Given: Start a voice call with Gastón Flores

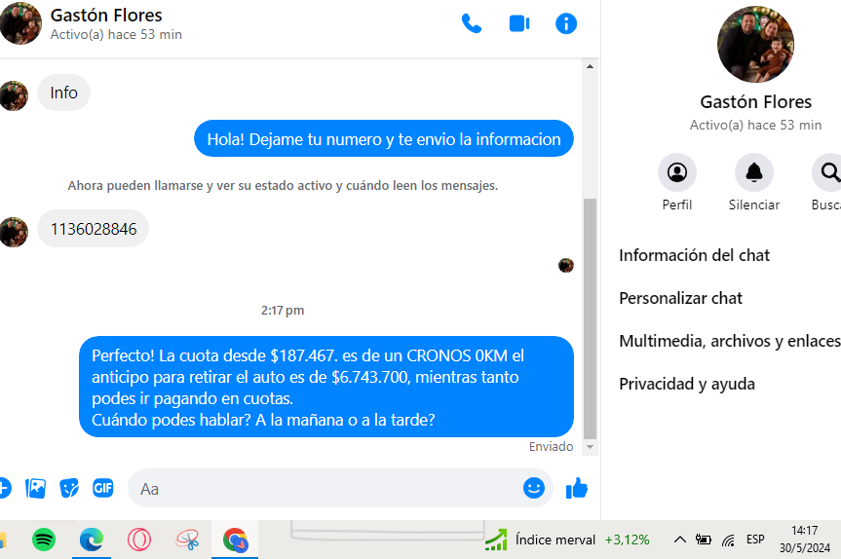Looking at the screenshot, I should [472, 23].
